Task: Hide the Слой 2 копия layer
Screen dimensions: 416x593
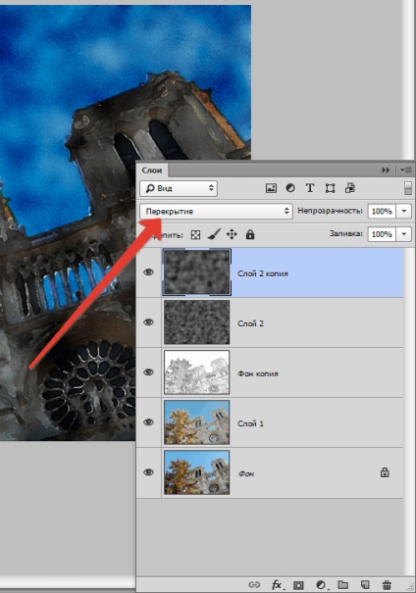Action: click(148, 272)
